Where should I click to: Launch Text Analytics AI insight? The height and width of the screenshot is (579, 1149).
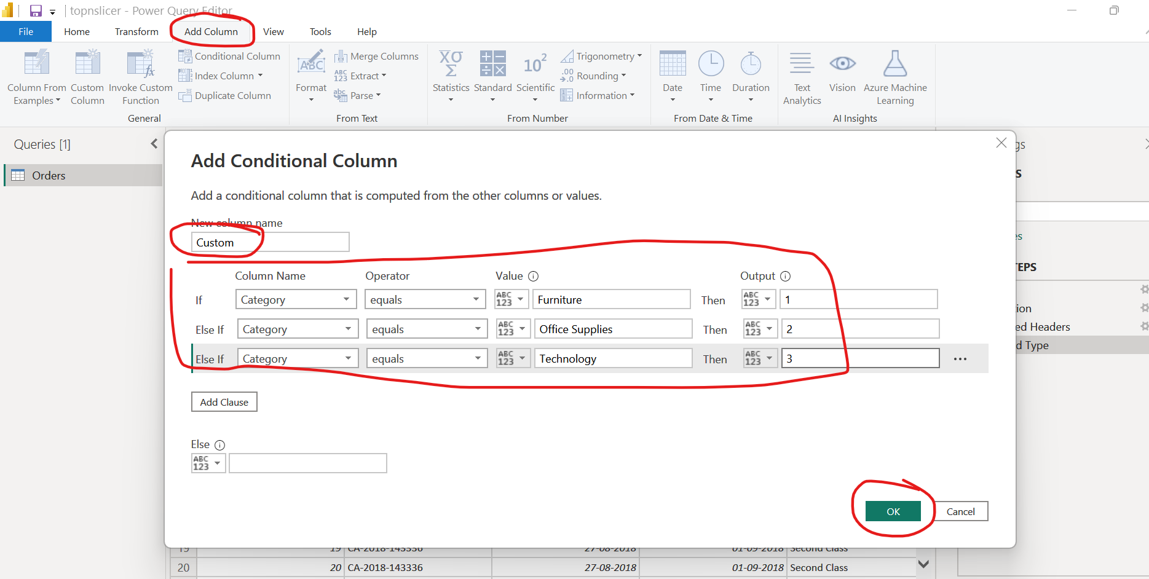pyautogui.click(x=802, y=78)
